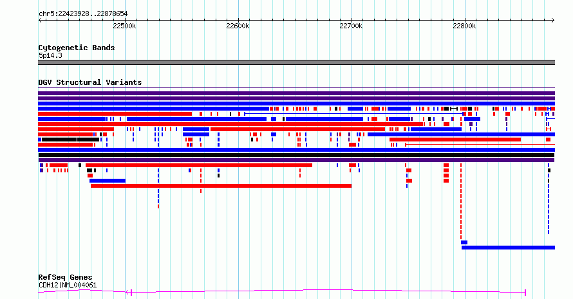
Task: Select the CDH12|NM_004061 gene label
Action: [x=68, y=285]
